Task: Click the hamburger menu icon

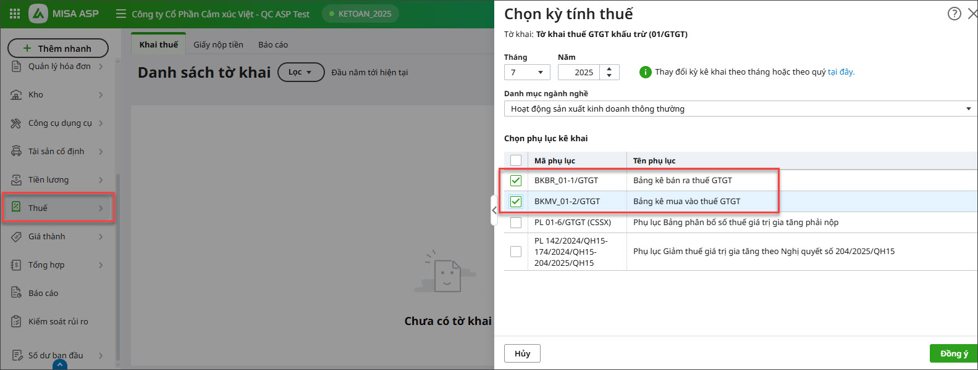Action: pyautogui.click(x=121, y=14)
